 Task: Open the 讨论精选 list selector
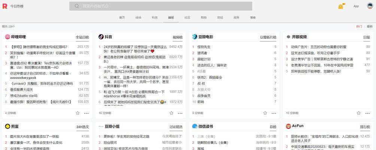176,127
